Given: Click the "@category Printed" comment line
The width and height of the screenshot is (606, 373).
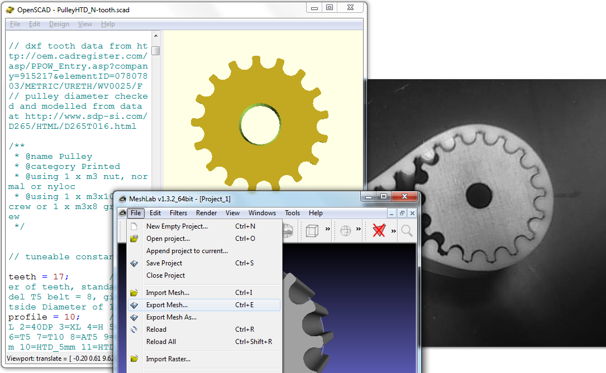Looking at the screenshot, I should point(67,167).
